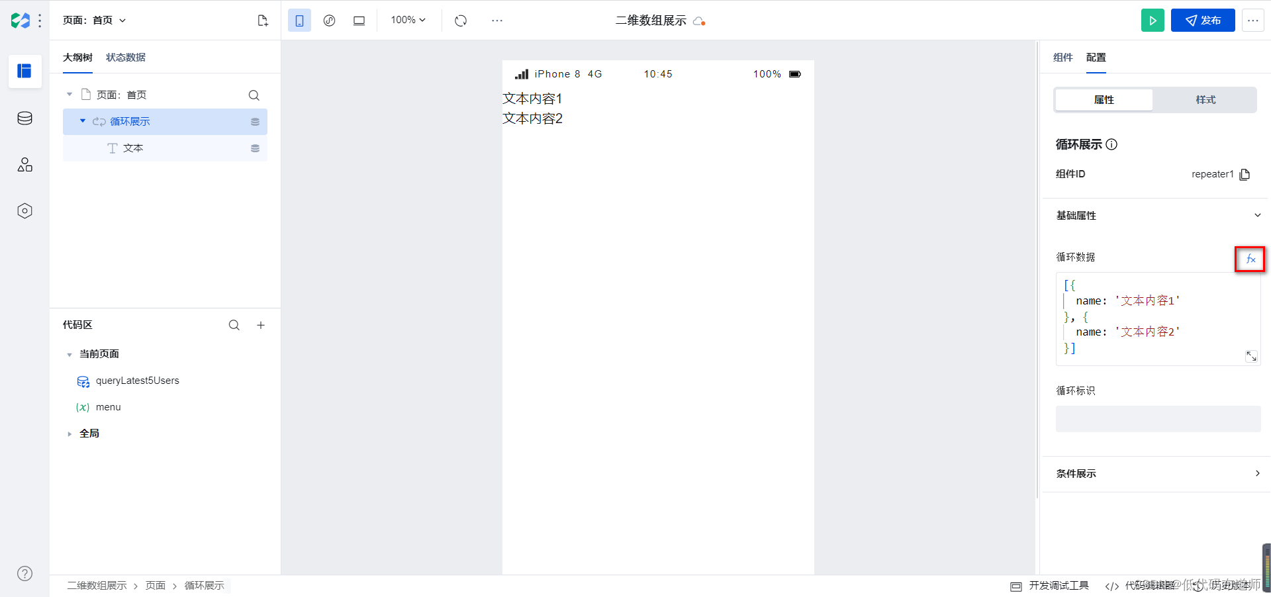Viewport: 1271px width, 597px height.
Task: Switch to mini program preview mode
Action: [329, 21]
